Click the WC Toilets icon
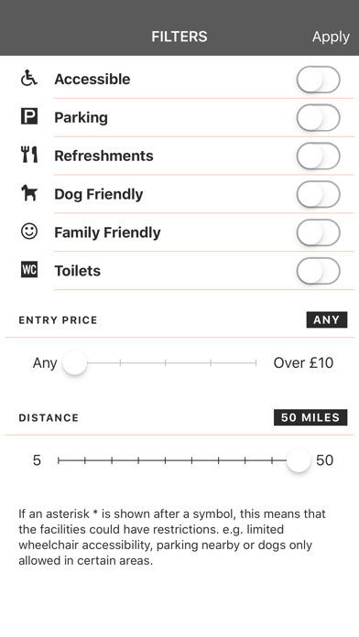The height and width of the screenshot is (637, 359). point(29,270)
